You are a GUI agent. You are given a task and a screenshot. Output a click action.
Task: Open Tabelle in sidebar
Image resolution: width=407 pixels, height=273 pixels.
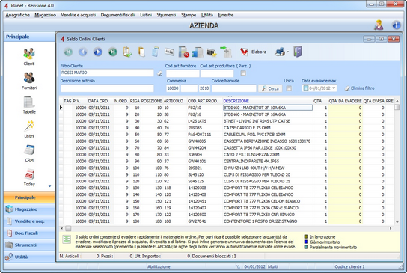pyautogui.click(x=29, y=105)
